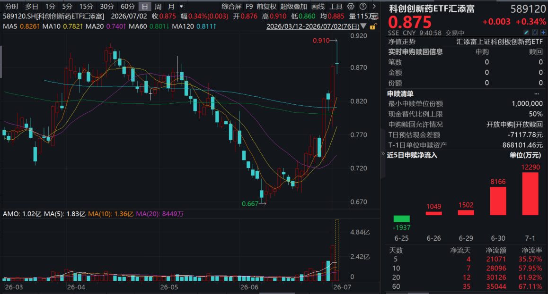Toggle the yellow date-range lock icon
The width and height of the screenshot is (548, 294).
(x=373, y=26)
